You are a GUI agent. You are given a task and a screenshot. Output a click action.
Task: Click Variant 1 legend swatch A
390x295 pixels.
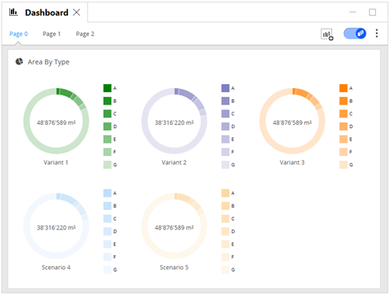(x=108, y=88)
